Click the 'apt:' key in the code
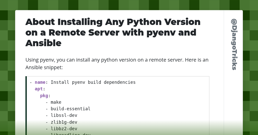The height and width of the screenshot is (135, 258). 40,89
